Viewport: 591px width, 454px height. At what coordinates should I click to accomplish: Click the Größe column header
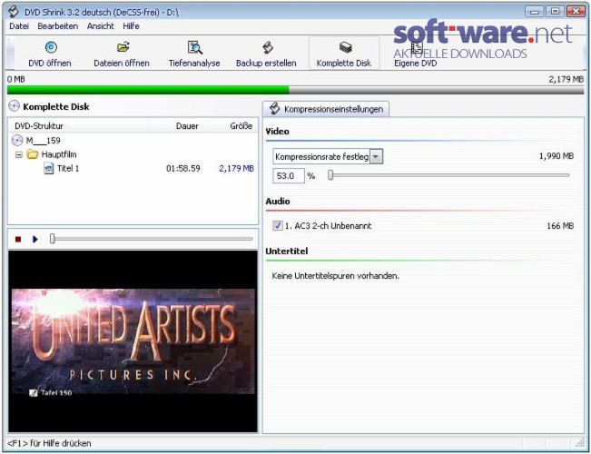tap(230, 126)
